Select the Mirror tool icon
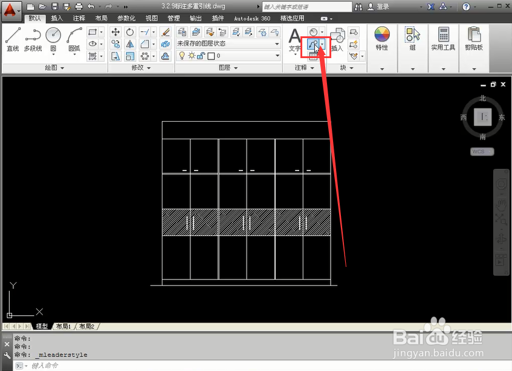This screenshot has height=371, width=512. tap(130, 44)
